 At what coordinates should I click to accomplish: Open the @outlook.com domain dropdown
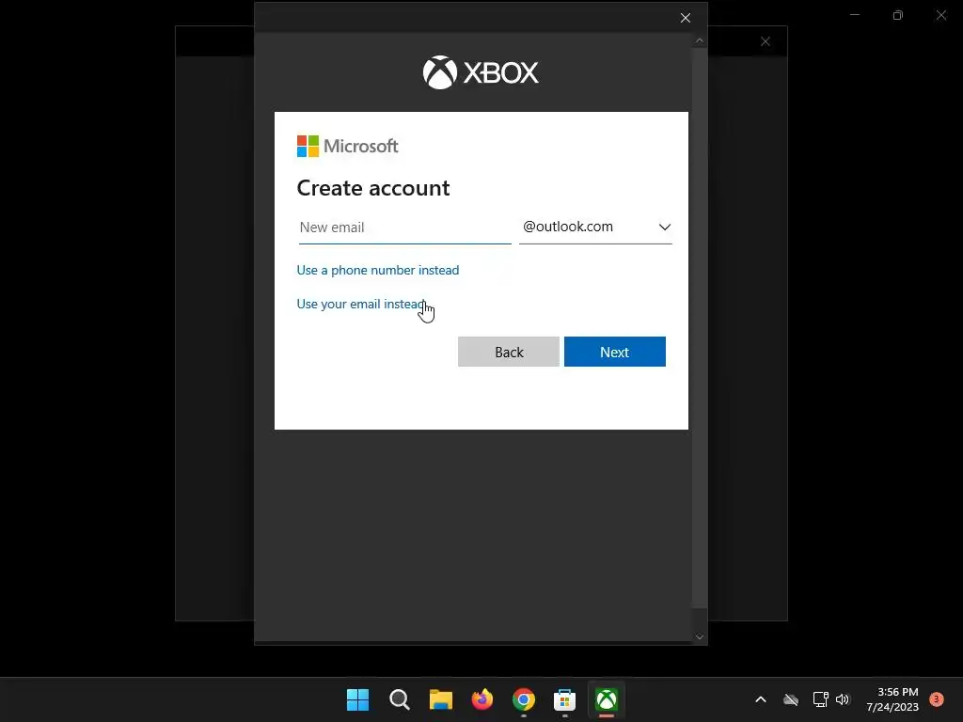pyautogui.click(x=595, y=228)
